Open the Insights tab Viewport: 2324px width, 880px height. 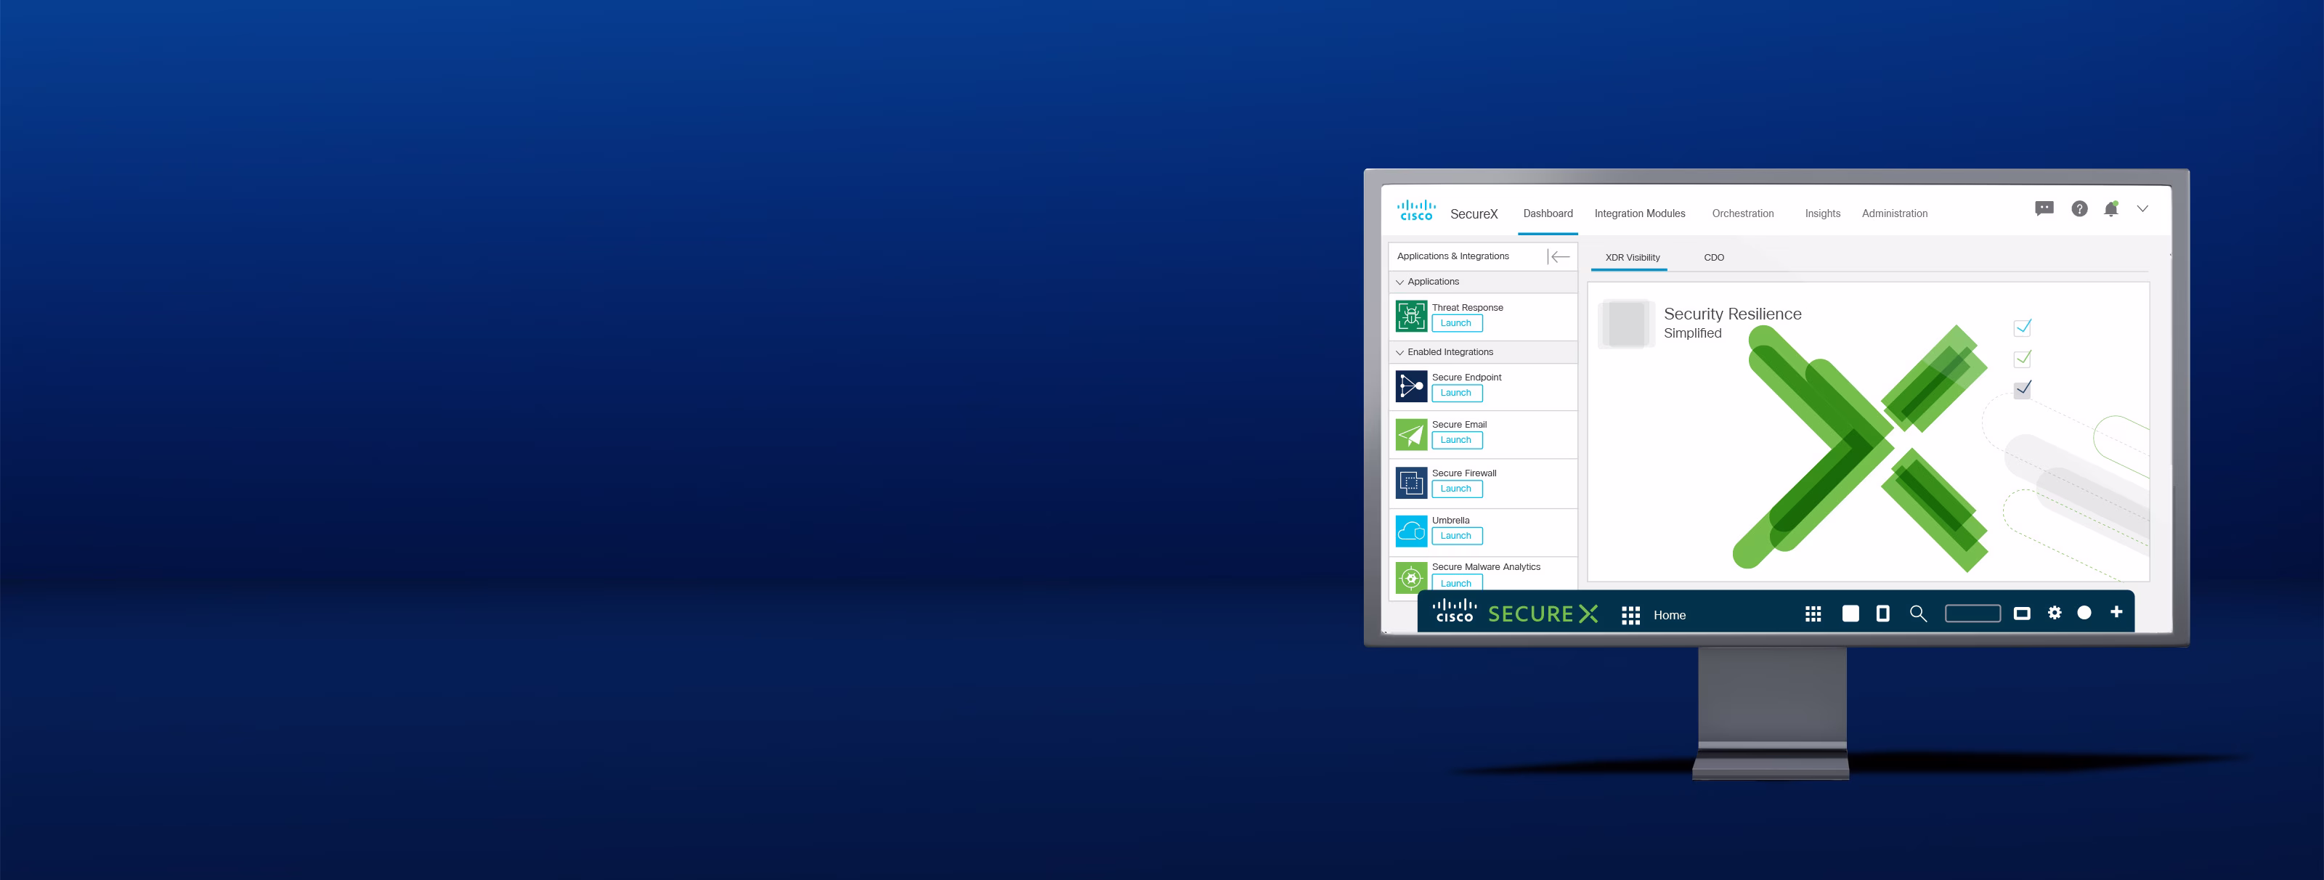coord(1822,213)
